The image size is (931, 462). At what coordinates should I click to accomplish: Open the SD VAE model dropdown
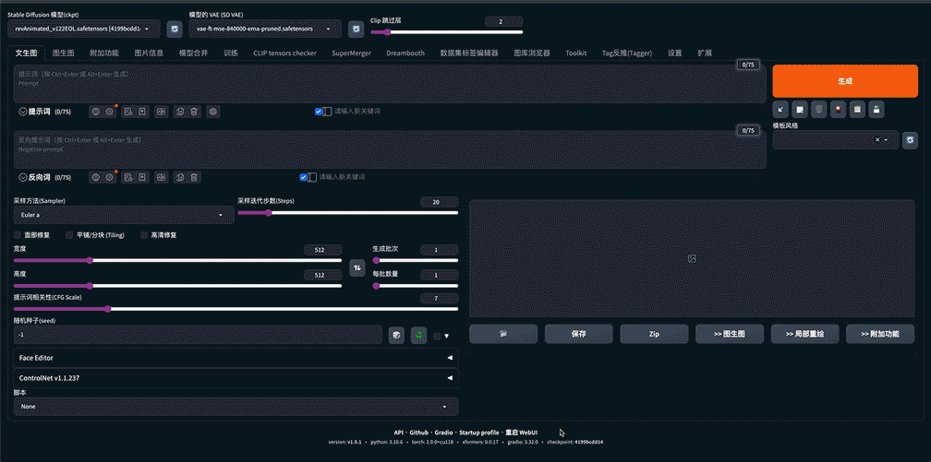pyautogui.click(x=265, y=29)
